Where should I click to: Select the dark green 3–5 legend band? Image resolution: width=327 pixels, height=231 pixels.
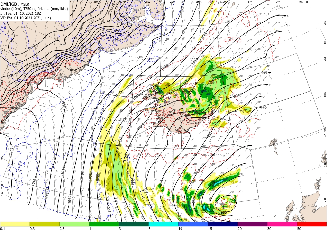tap(134, 224)
